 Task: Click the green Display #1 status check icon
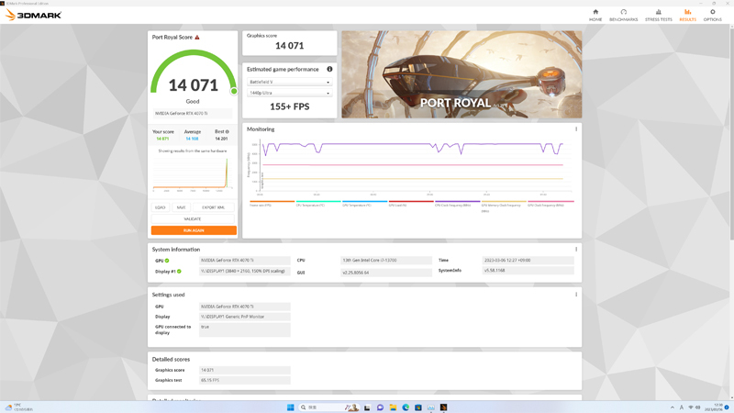[x=179, y=271]
